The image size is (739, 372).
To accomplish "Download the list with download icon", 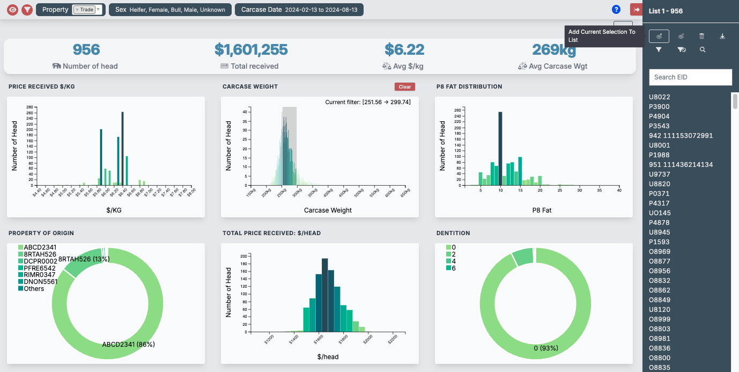I will (x=722, y=37).
